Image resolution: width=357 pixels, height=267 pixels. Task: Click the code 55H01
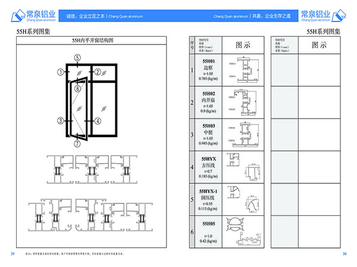[x=209, y=61]
